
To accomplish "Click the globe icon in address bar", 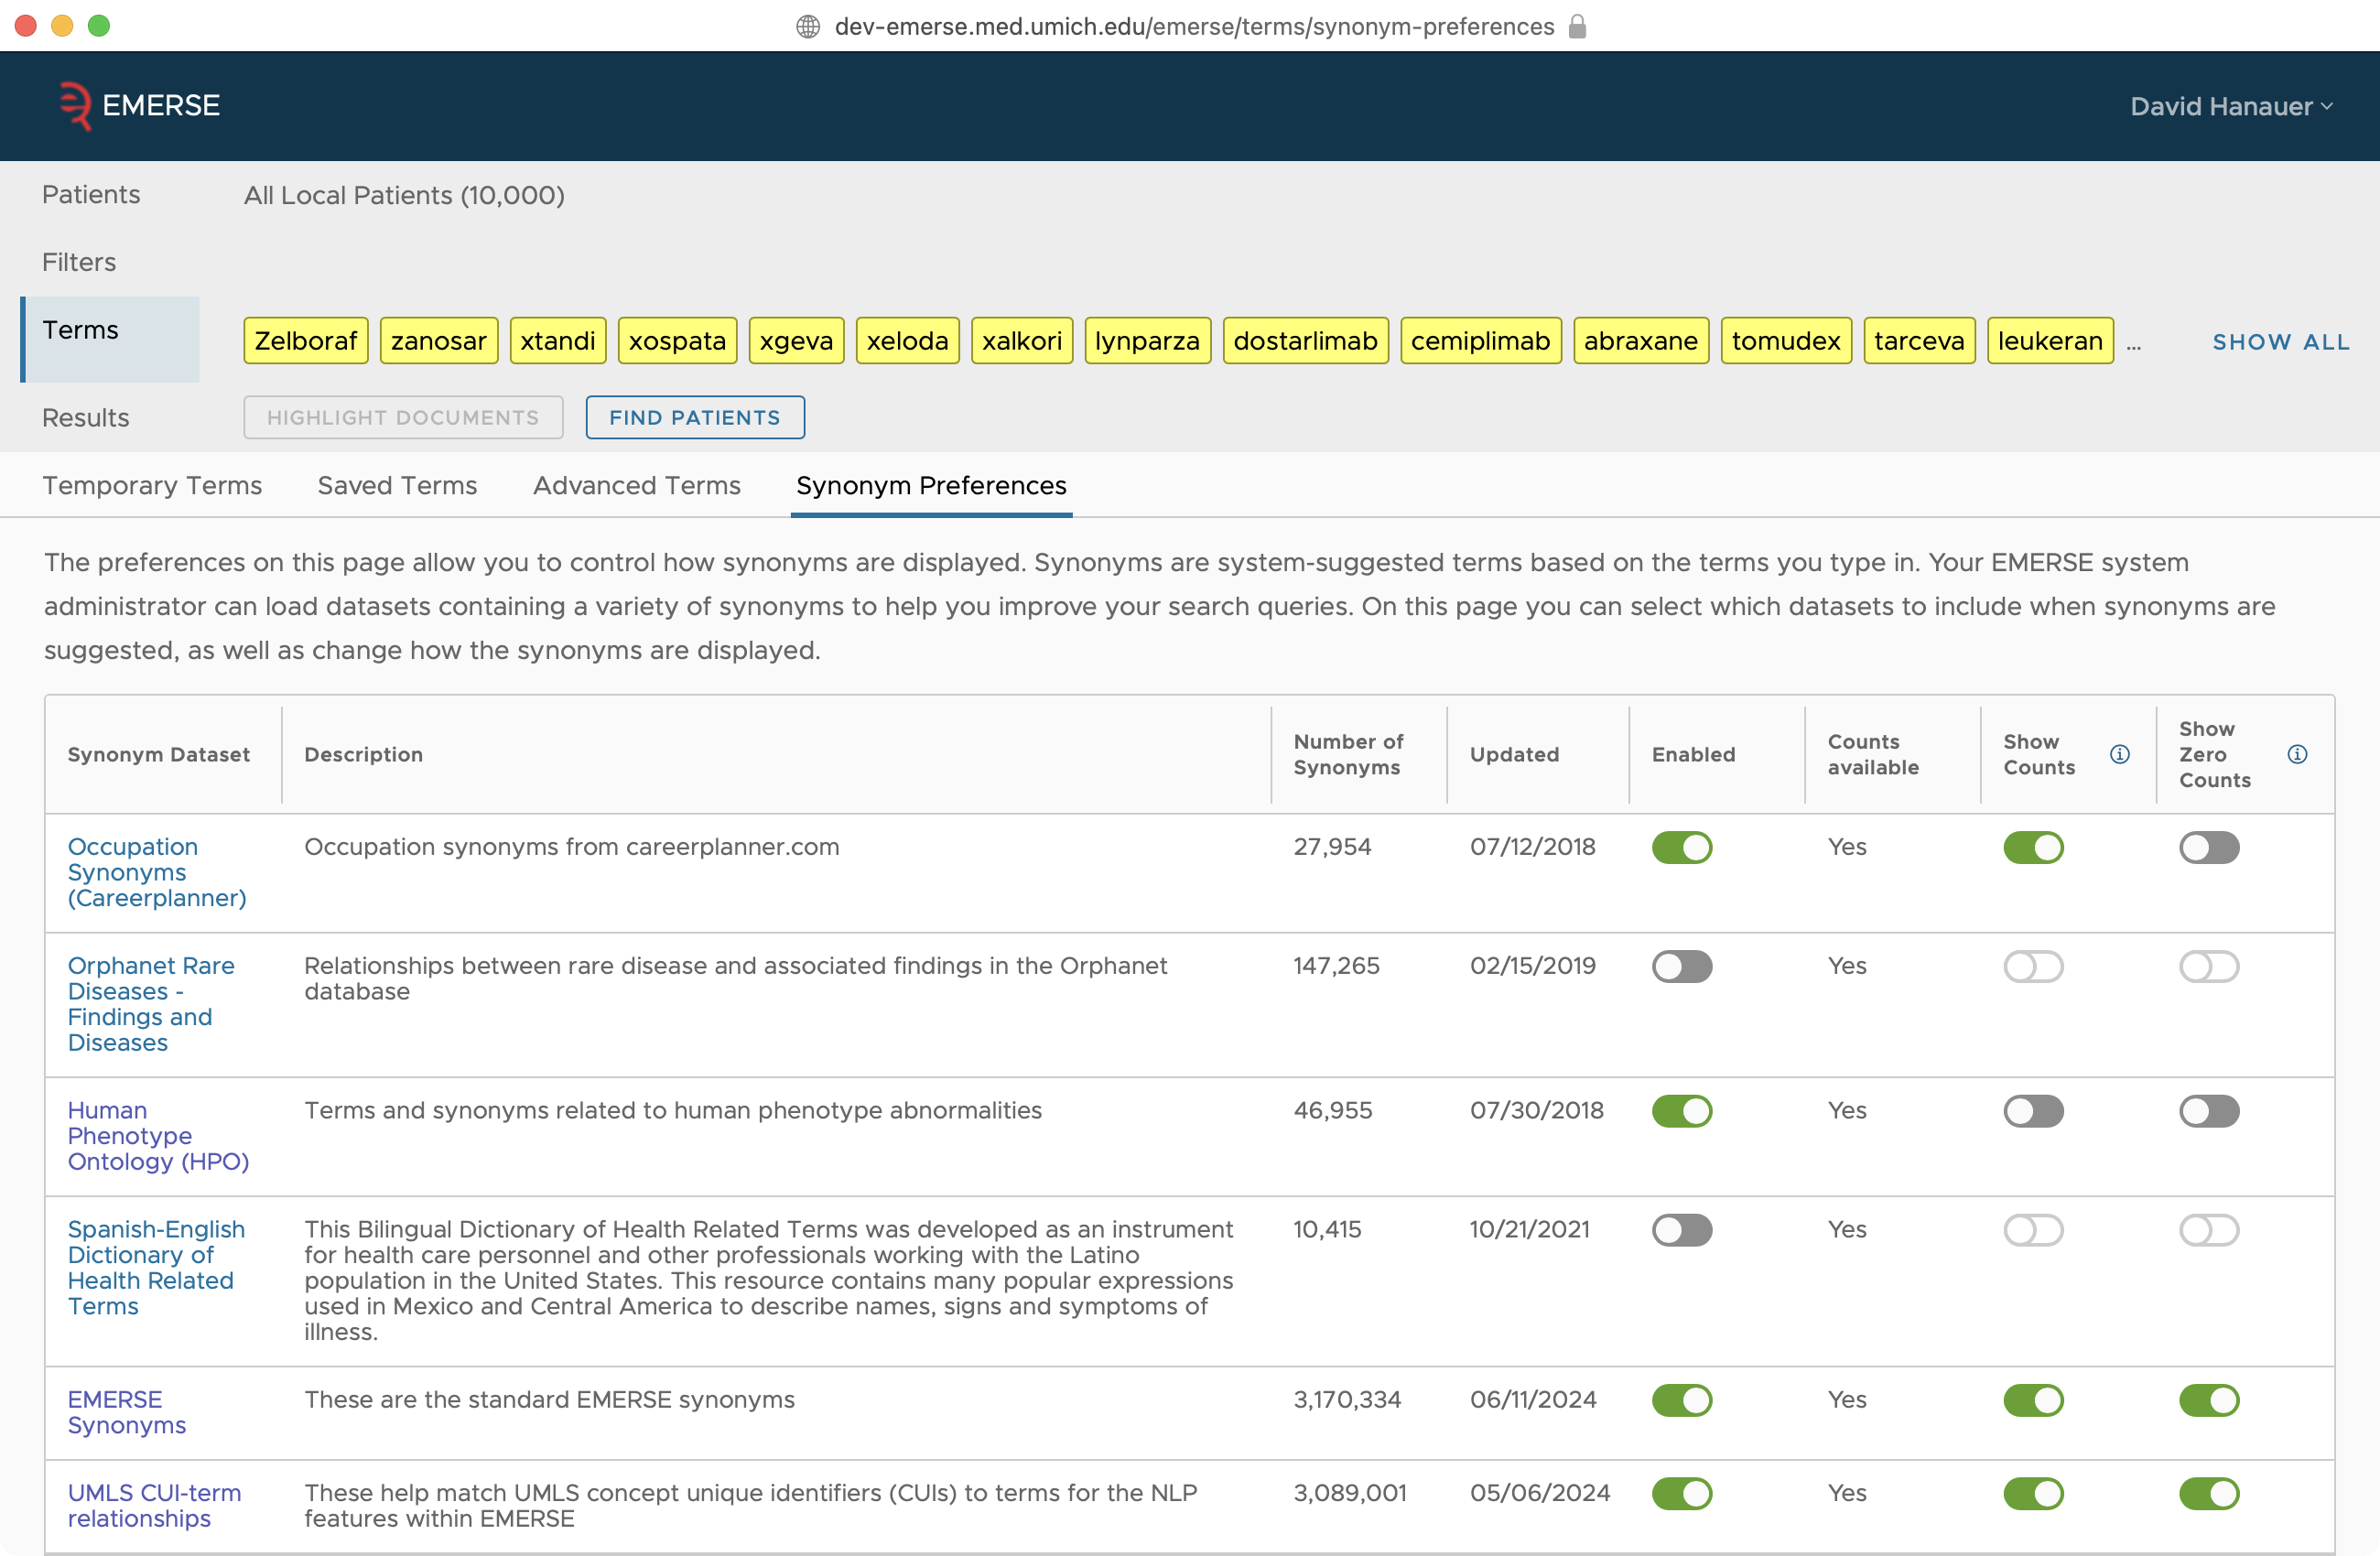I will pos(807,26).
